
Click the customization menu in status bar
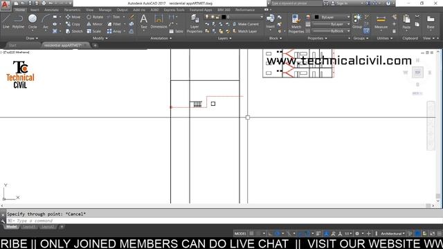(440, 234)
